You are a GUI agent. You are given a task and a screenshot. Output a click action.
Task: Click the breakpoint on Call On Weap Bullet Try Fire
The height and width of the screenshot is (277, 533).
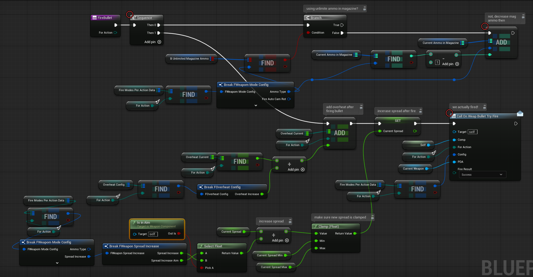[x=449, y=113]
